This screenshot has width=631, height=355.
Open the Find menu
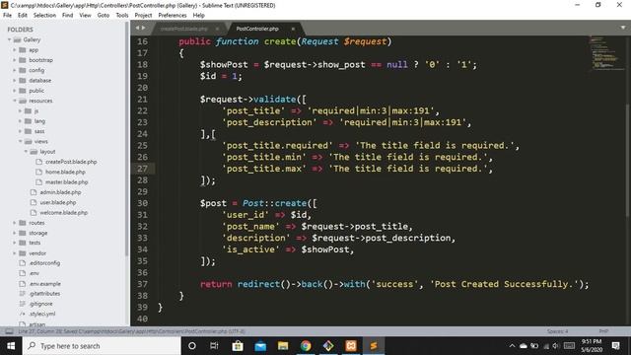pyautogui.click(x=68, y=15)
